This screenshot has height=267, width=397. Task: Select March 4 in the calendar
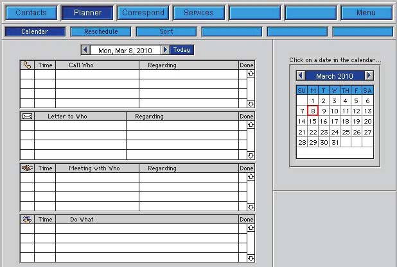346,101
